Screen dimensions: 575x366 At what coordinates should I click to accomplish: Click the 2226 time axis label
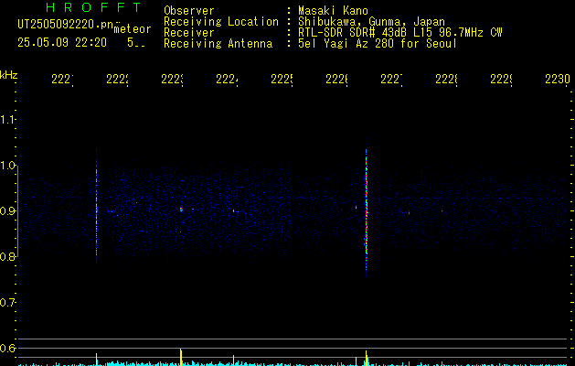coord(336,79)
